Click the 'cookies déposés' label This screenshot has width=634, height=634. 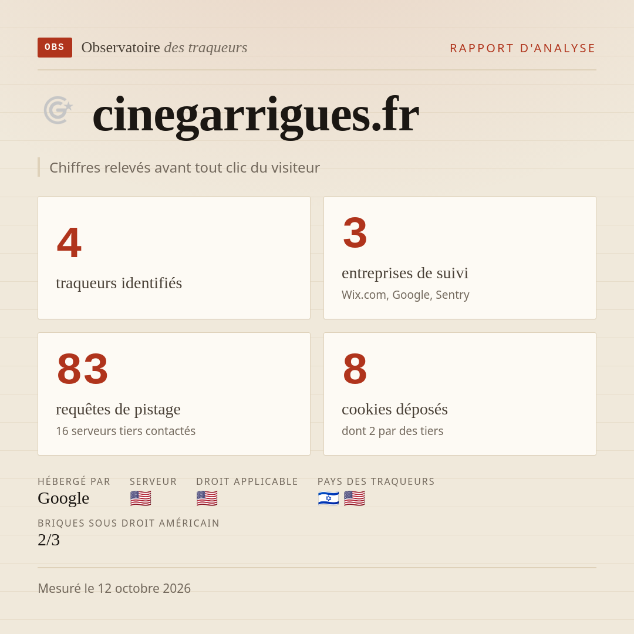click(394, 410)
